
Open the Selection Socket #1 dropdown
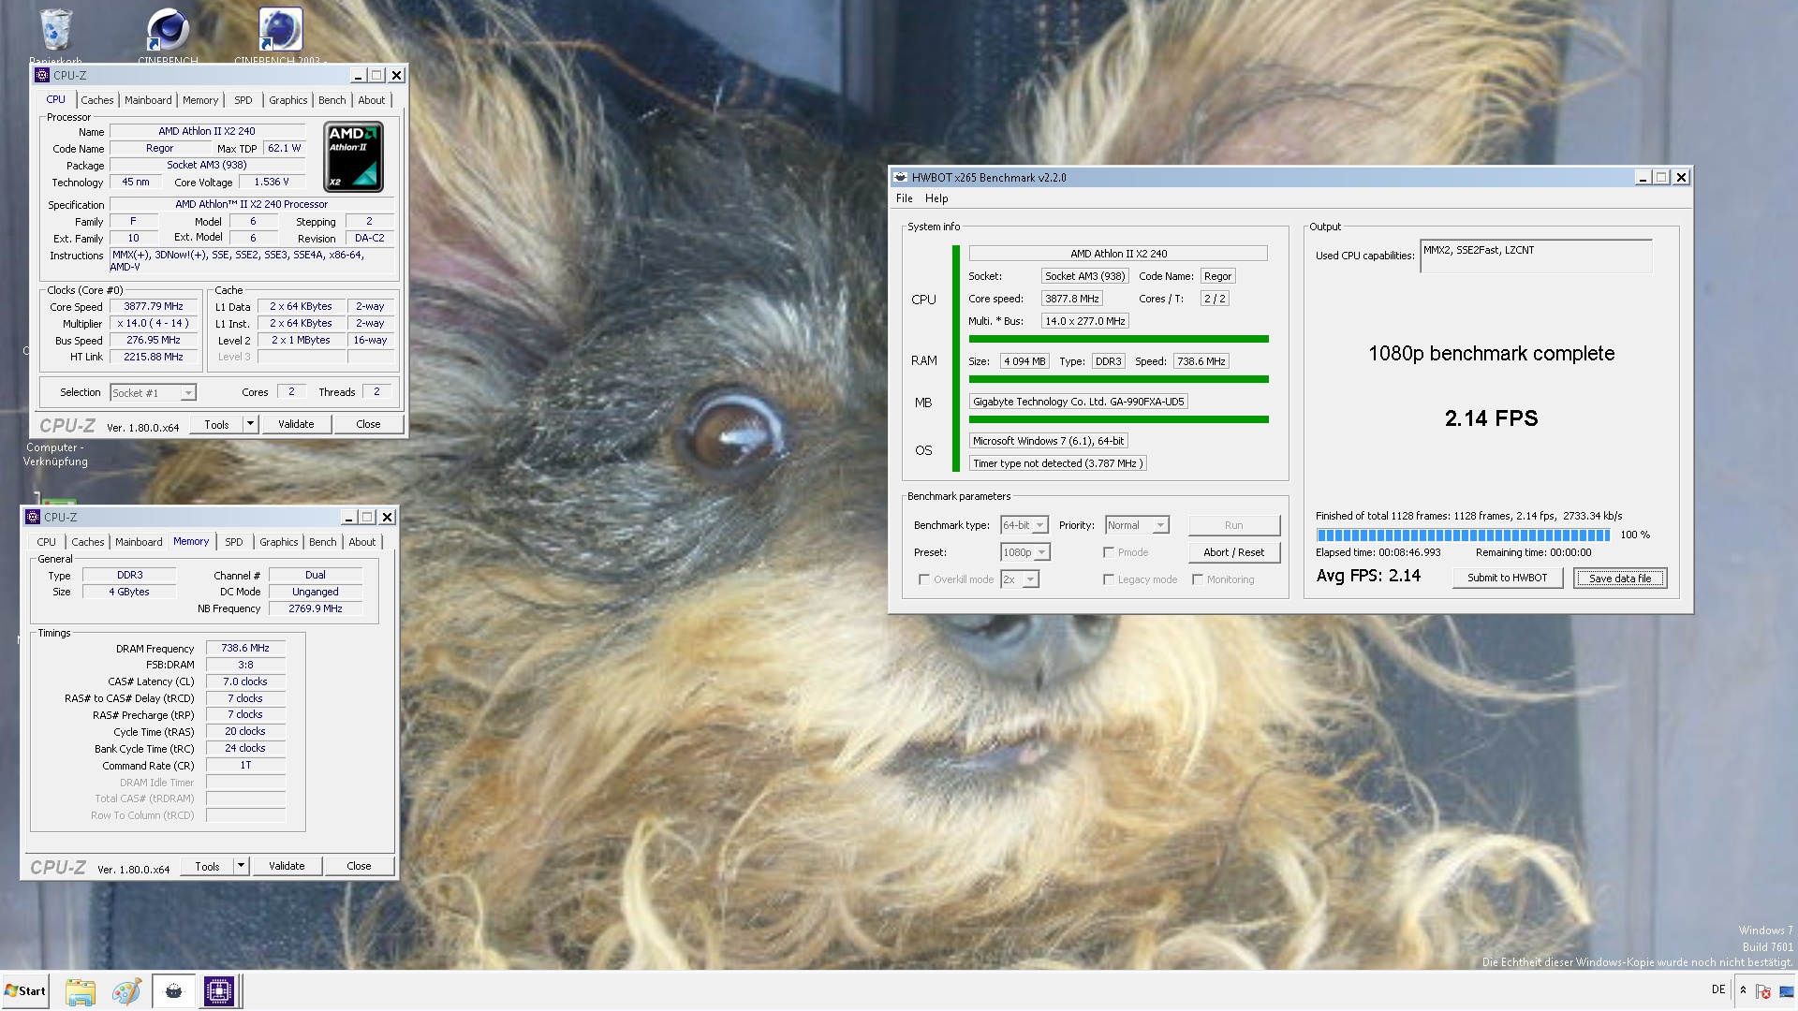[x=153, y=393]
